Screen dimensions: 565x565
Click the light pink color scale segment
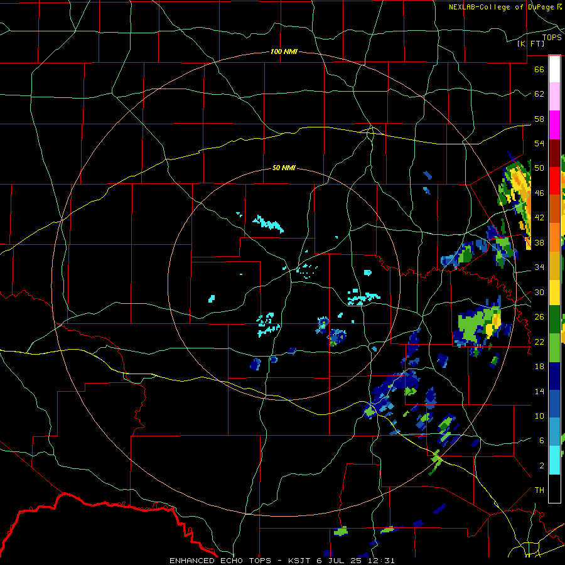(554, 97)
